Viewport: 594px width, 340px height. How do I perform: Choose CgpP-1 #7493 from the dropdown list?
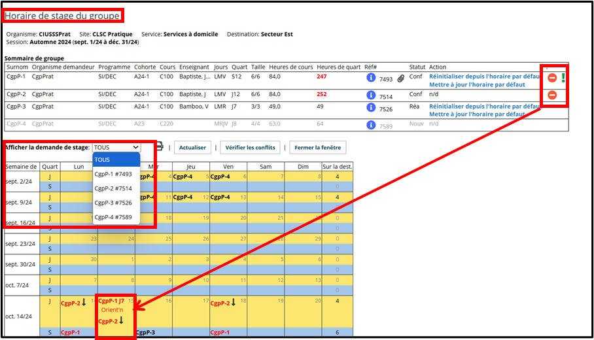pos(116,174)
